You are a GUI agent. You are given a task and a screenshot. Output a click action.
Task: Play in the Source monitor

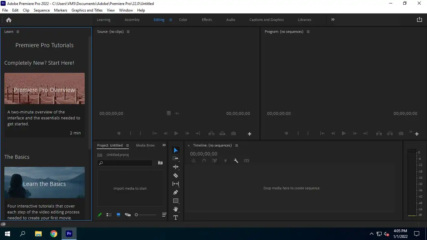point(176,133)
